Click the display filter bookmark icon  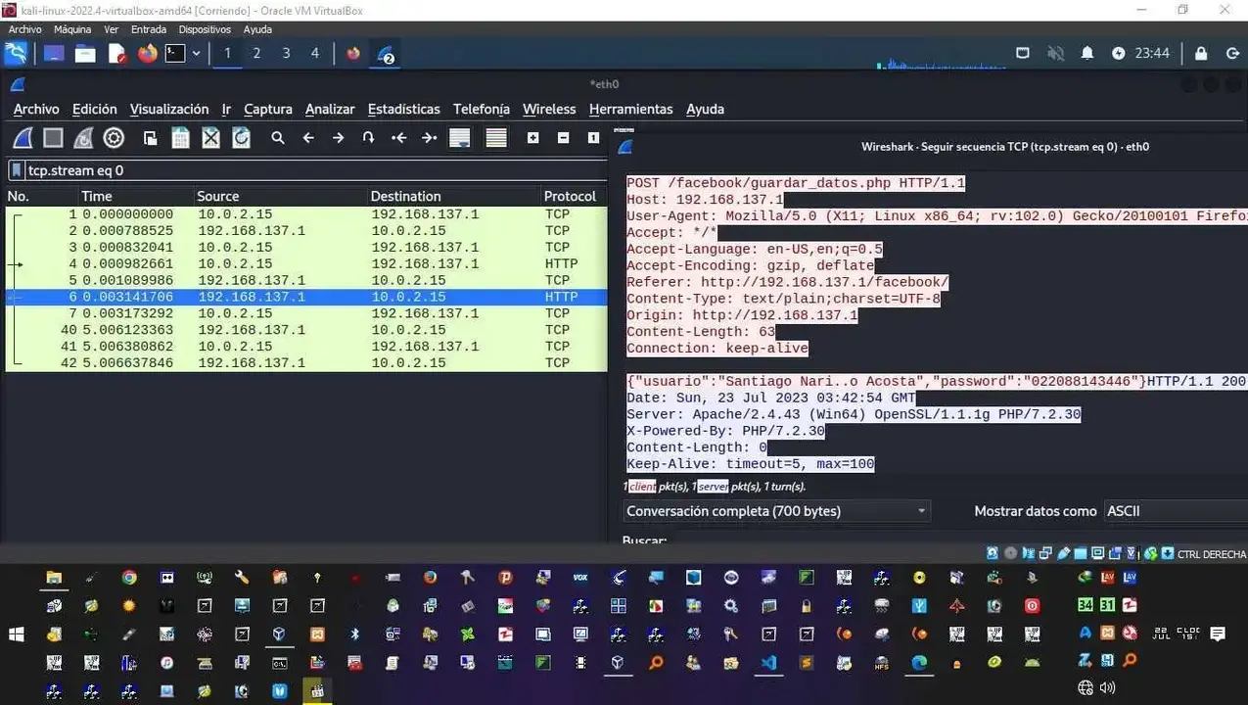17,170
